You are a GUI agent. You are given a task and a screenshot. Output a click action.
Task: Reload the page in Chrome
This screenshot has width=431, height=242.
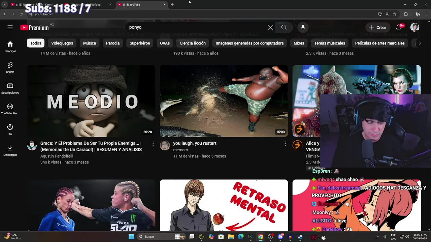(x=21, y=14)
